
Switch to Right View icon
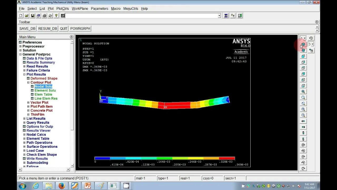(x=303, y=62)
